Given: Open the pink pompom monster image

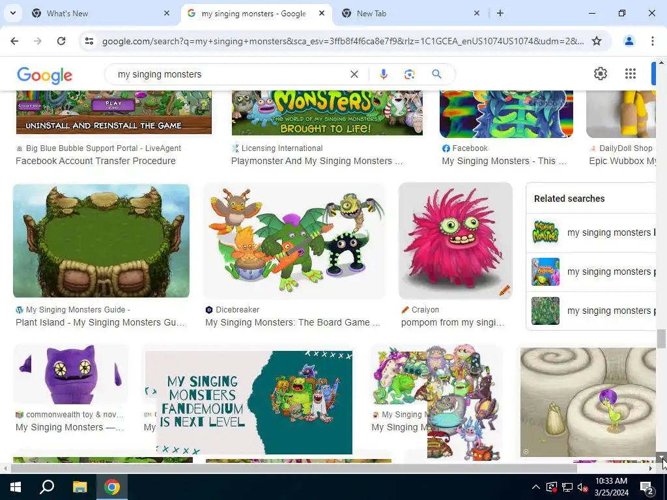Looking at the screenshot, I should 455,241.
